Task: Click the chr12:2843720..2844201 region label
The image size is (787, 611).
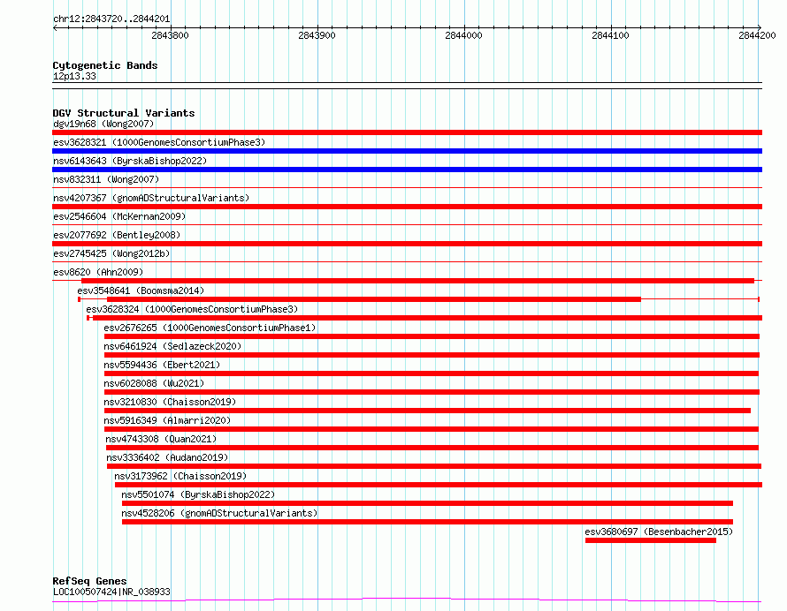Action: (x=111, y=19)
